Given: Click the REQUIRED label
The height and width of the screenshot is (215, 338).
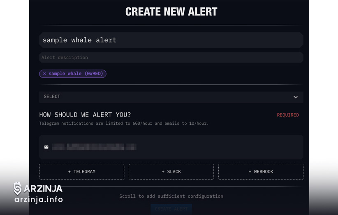Looking at the screenshot, I should [x=288, y=115].
